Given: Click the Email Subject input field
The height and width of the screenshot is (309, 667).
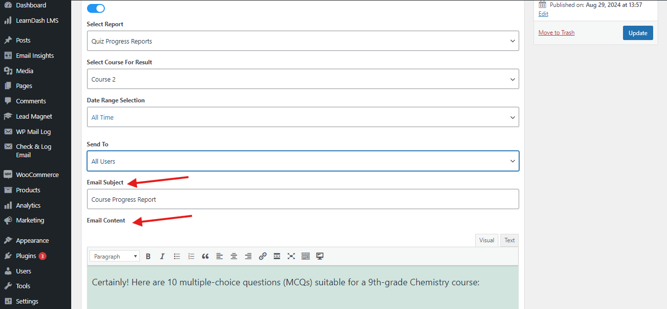Looking at the screenshot, I should click(x=303, y=199).
